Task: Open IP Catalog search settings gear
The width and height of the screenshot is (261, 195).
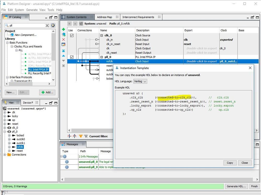Action: pos(53,25)
